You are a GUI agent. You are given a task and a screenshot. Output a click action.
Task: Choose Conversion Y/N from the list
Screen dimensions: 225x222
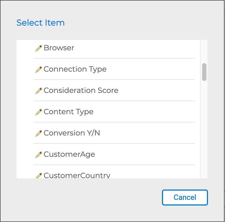(72, 133)
